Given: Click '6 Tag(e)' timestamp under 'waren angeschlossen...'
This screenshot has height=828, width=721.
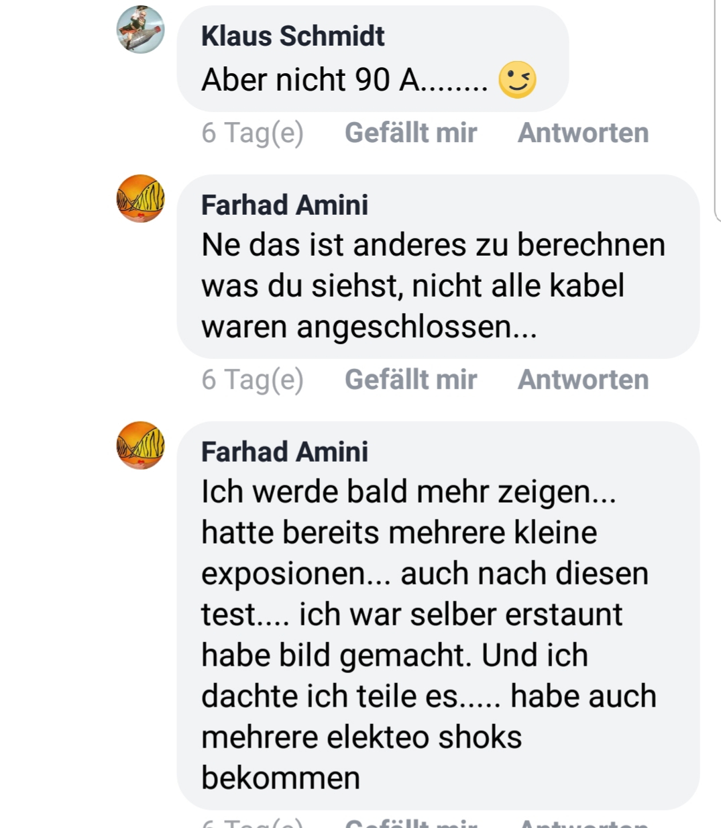Looking at the screenshot, I should point(252,380).
